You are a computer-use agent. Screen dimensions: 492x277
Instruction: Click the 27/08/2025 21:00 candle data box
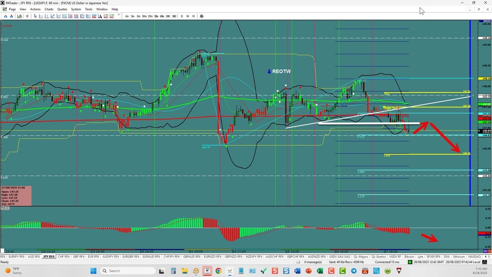click(16, 196)
